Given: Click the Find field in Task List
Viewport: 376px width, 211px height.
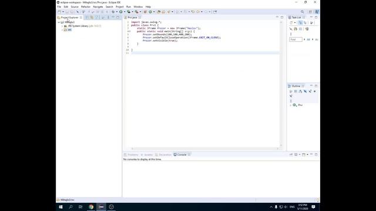Looking at the screenshot, I should click(x=296, y=39).
